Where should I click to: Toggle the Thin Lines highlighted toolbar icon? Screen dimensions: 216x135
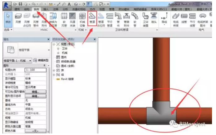[89, 4]
